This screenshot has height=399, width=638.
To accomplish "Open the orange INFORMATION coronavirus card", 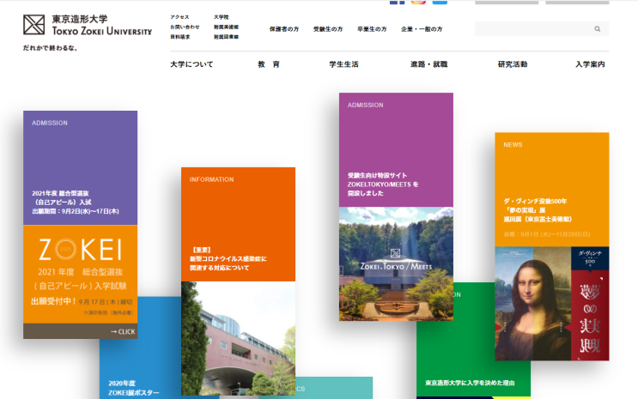I will [238, 224].
